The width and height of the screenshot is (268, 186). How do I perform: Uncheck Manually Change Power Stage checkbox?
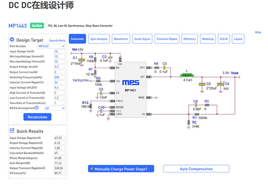91,168
